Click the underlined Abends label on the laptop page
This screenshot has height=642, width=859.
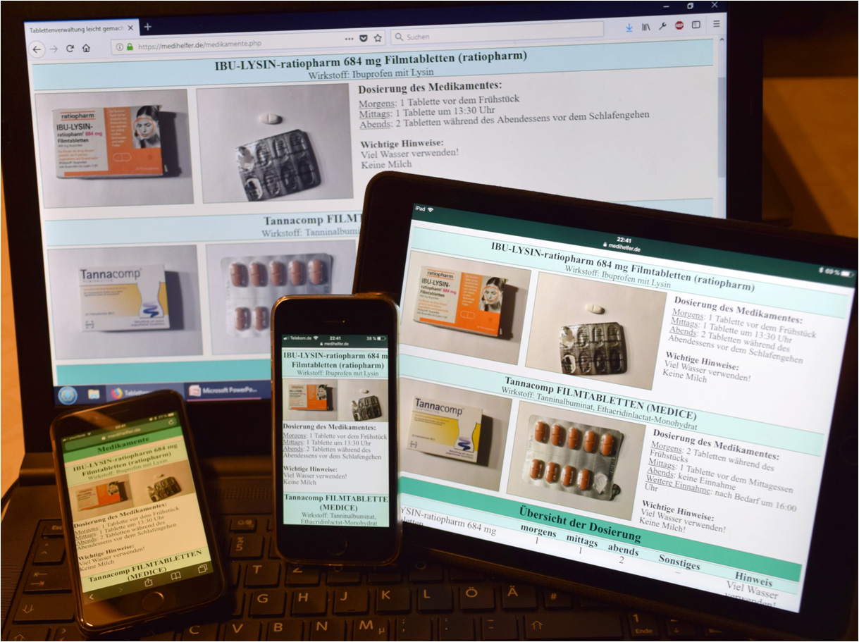pyautogui.click(x=374, y=124)
